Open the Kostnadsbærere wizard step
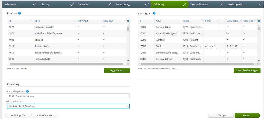The image size is (264, 119). [x=207, y=4]
